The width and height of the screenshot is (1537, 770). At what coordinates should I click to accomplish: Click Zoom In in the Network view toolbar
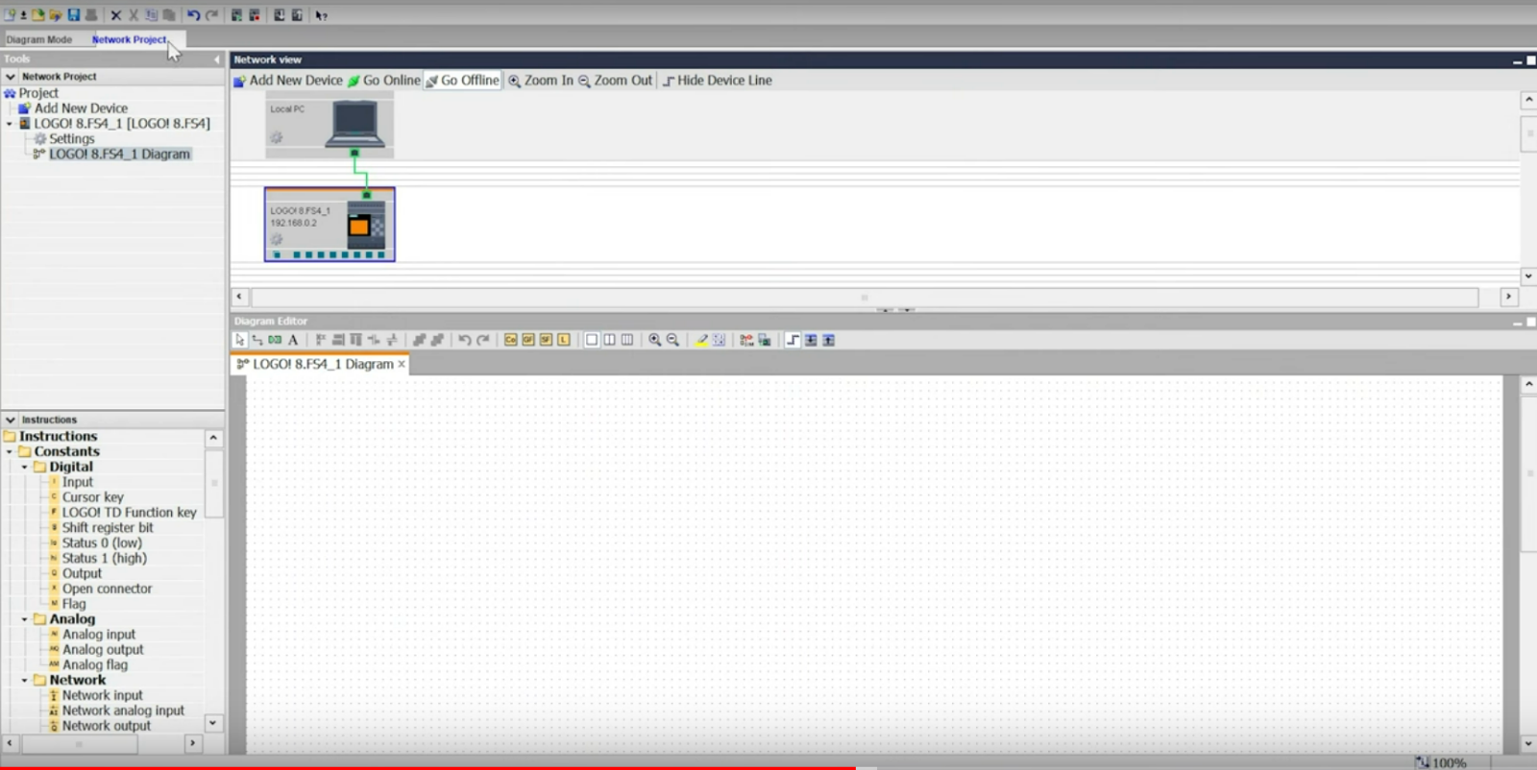pos(541,81)
